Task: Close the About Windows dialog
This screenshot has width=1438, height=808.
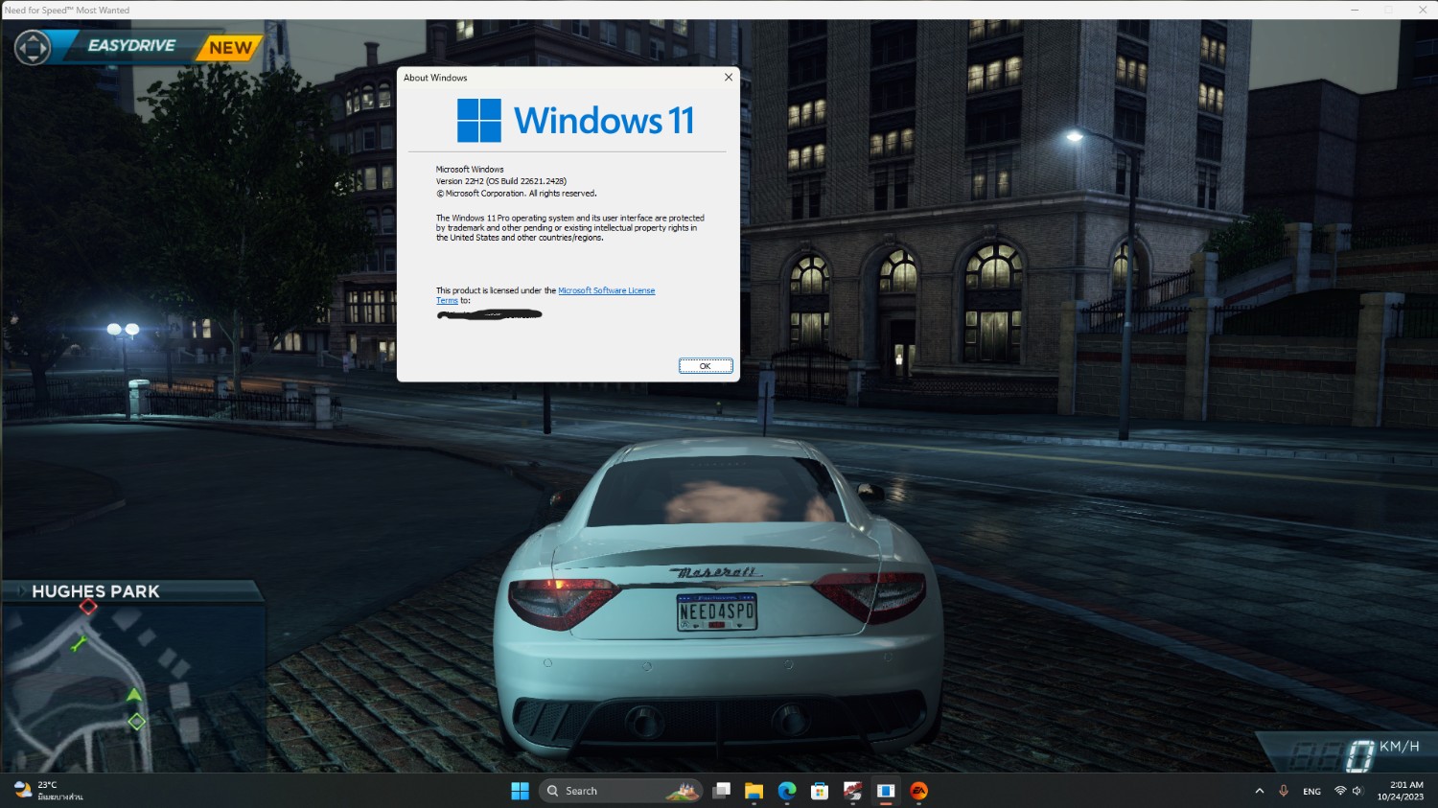Action: (729, 78)
